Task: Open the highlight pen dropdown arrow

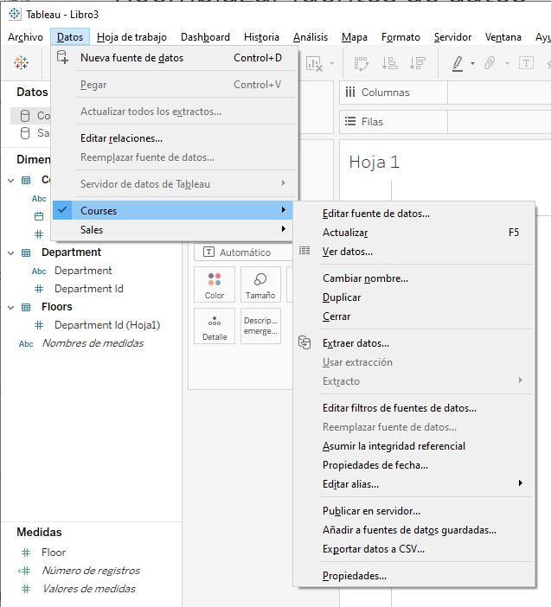Action: (x=472, y=63)
